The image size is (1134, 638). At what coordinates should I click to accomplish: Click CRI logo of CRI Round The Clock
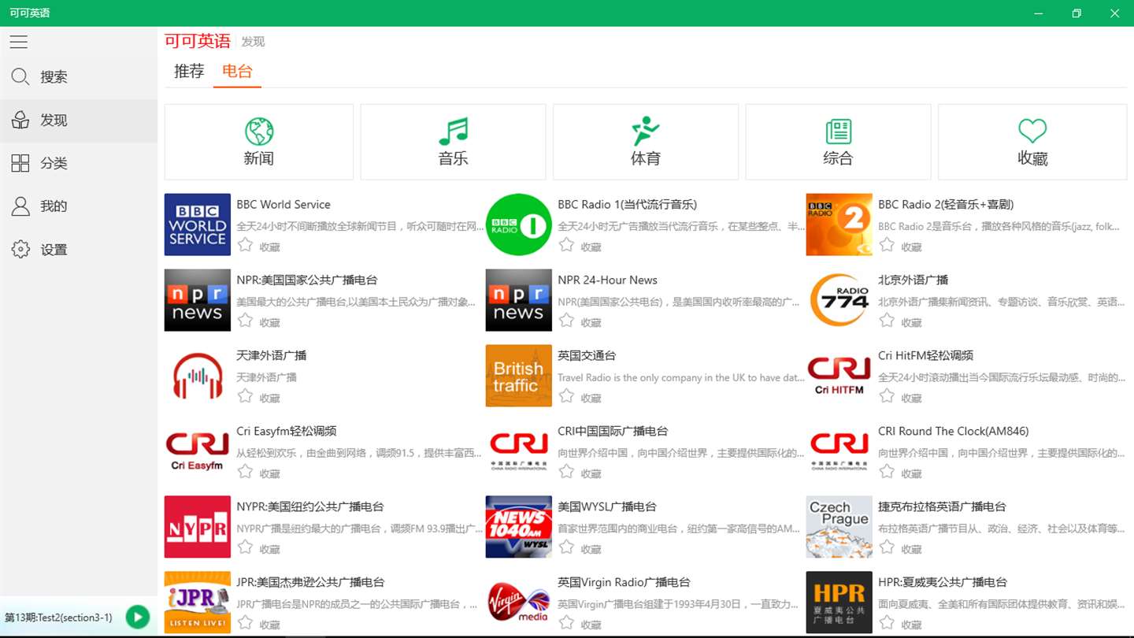pyautogui.click(x=839, y=451)
